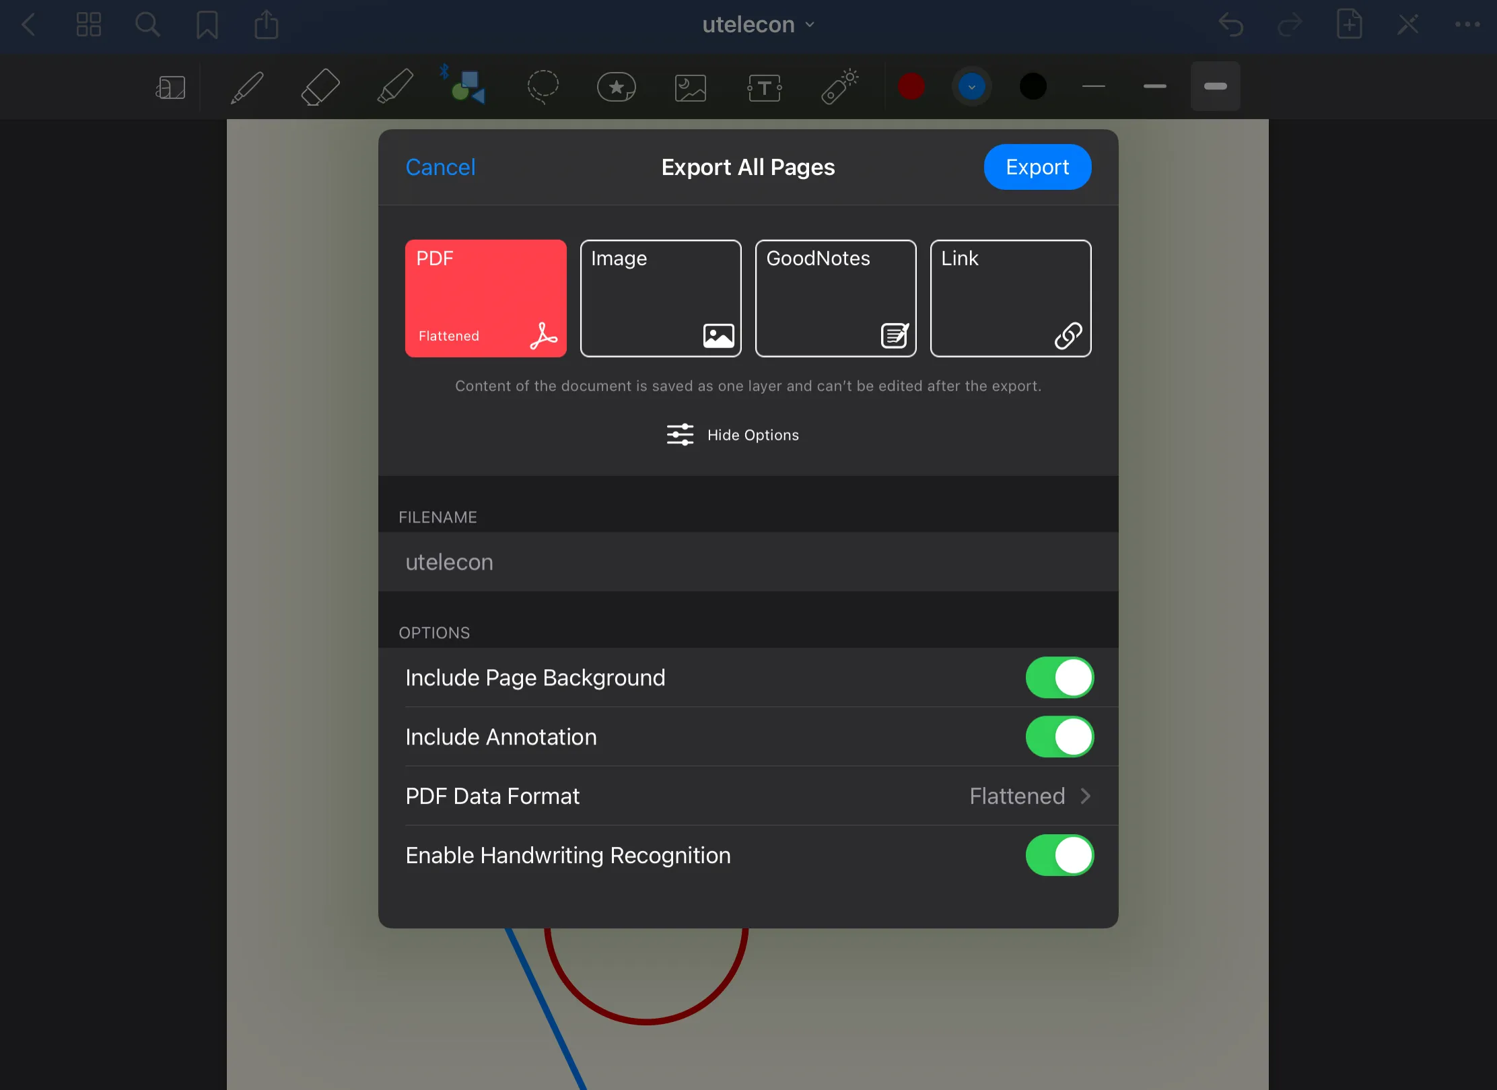Viewport: 1497px width, 1090px height.
Task: Select the Pen tool in toolbar
Action: click(x=247, y=88)
